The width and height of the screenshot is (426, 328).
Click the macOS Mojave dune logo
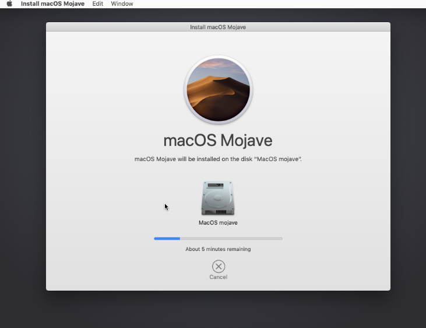(218, 89)
